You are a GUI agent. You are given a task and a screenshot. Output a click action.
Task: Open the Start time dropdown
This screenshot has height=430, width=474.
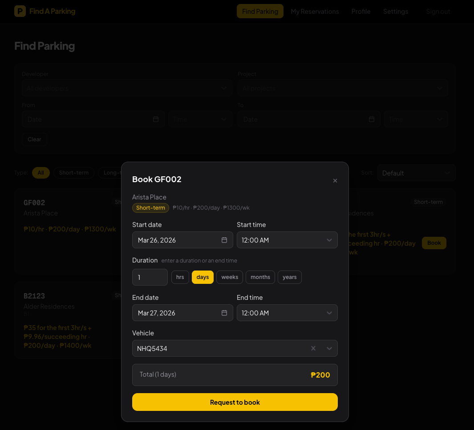pyautogui.click(x=287, y=240)
